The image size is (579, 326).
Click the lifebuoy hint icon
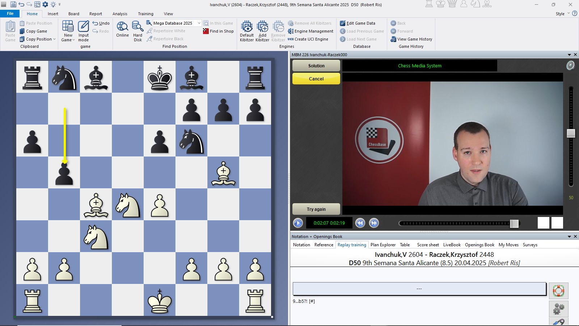coord(558,291)
